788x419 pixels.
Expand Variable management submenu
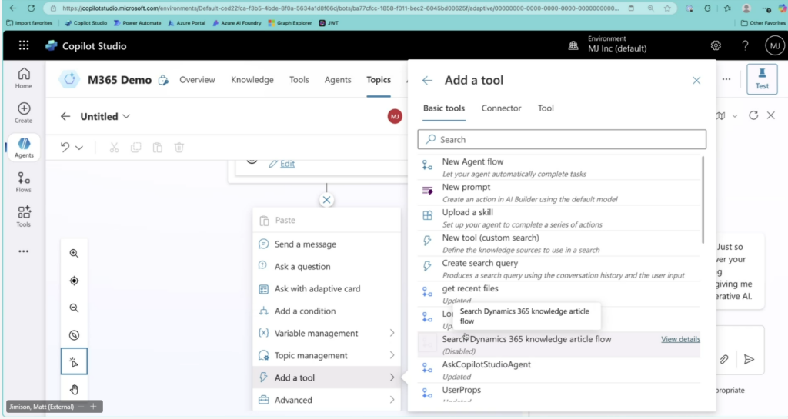click(326, 333)
